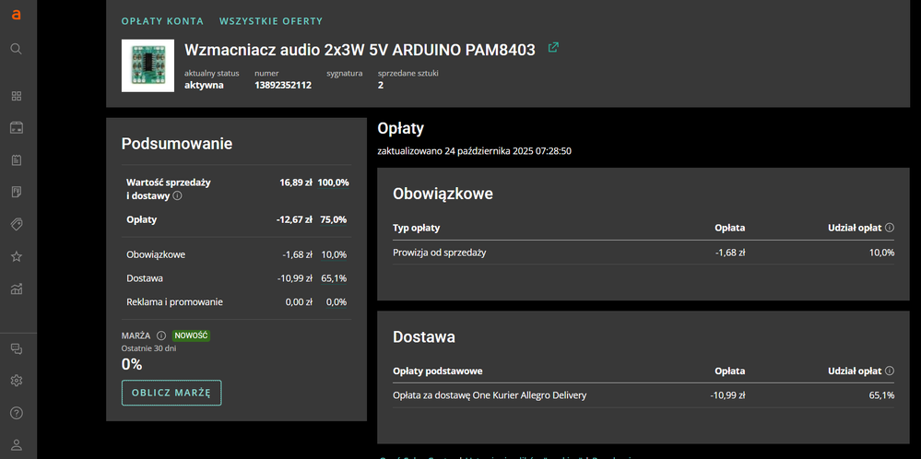Screen dimensions: 921x459
Task: Click the help question mark icon in the sidebar
Action: pyautogui.click(x=16, y=413)
